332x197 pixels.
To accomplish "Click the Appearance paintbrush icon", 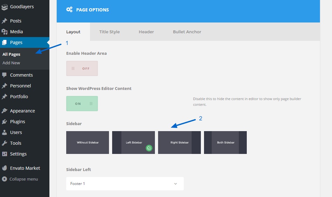I will click(4, 111).
